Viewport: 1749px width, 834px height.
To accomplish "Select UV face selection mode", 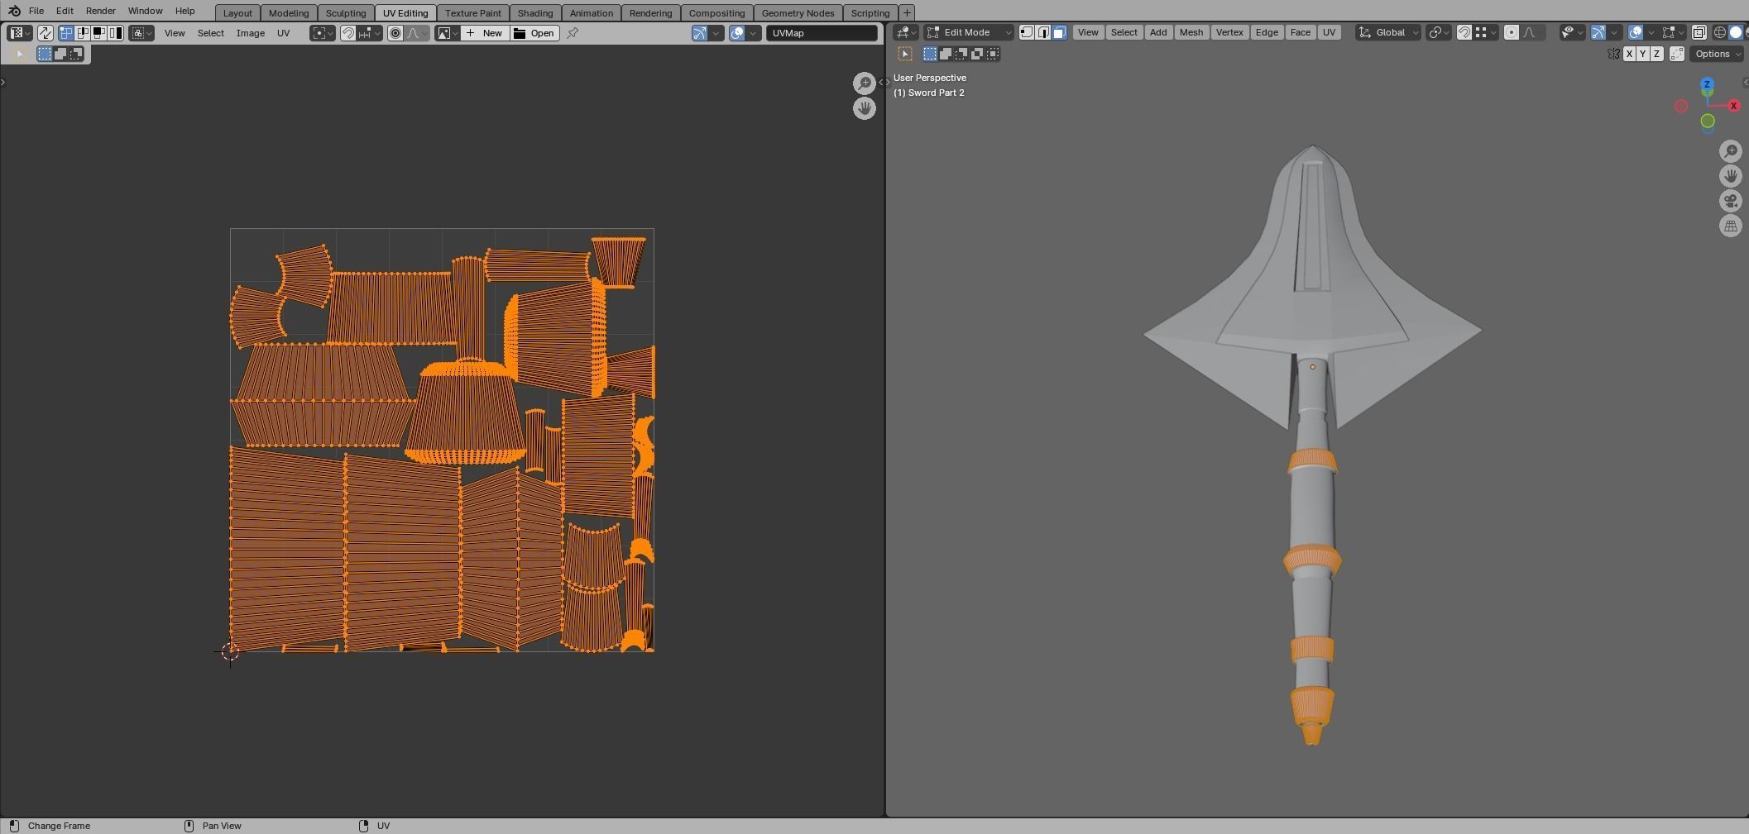I will coord(98,33).
